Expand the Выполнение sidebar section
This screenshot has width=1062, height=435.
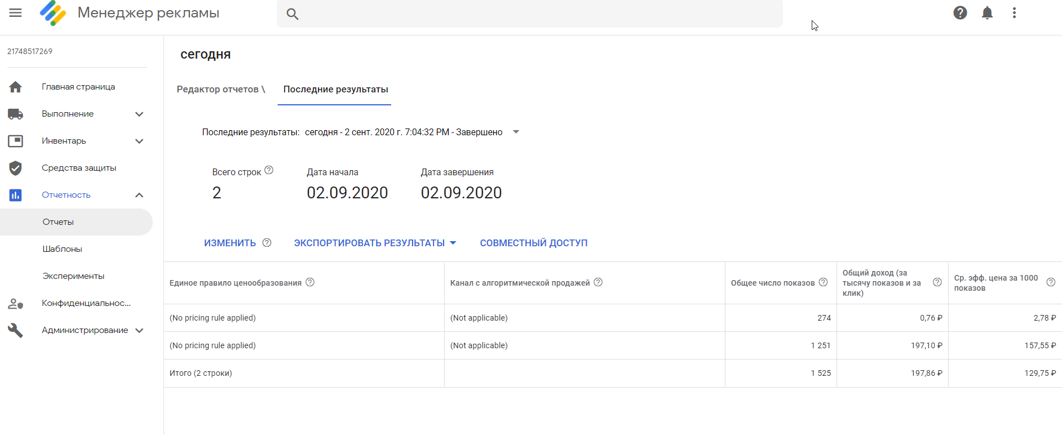[139, 114]
